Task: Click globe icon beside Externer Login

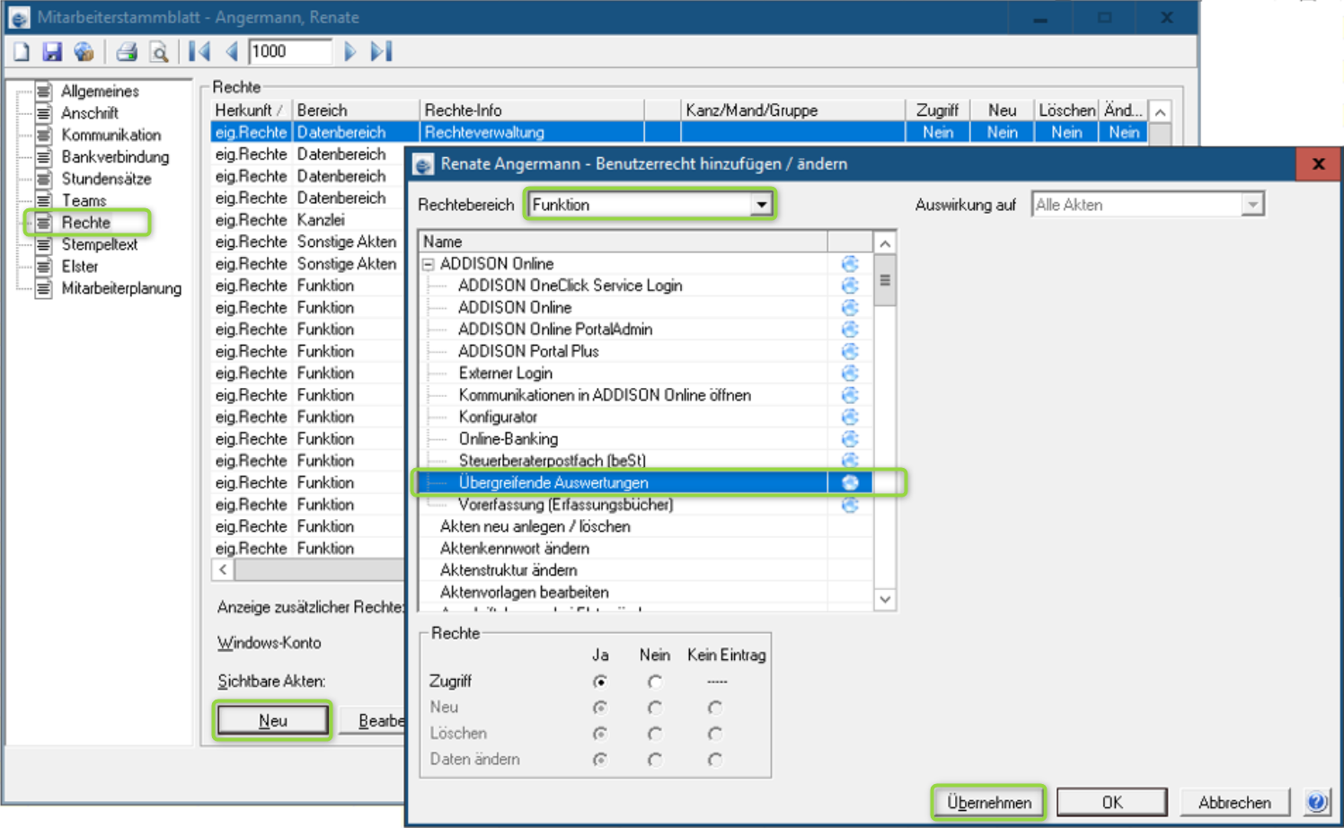Action: pos(850,374)
